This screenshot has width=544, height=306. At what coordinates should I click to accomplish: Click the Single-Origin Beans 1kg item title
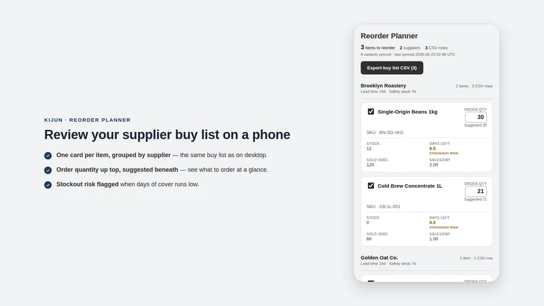click(x=407, y=112)
